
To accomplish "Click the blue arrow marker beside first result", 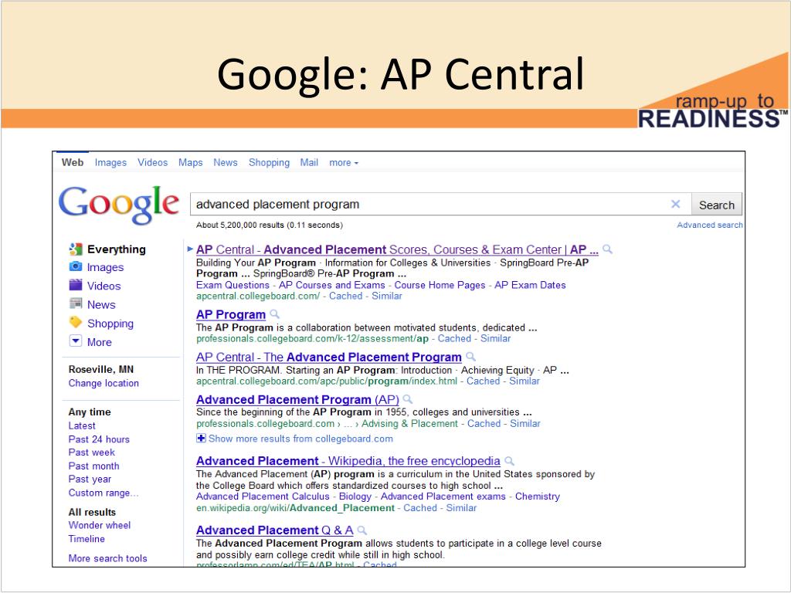I will coord(190,249).
